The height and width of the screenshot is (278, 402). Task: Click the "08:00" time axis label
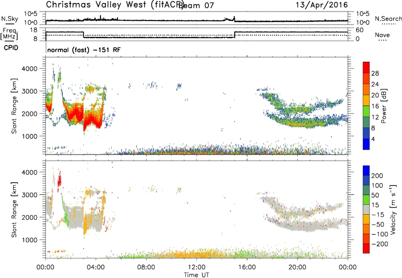click(146, 267)
